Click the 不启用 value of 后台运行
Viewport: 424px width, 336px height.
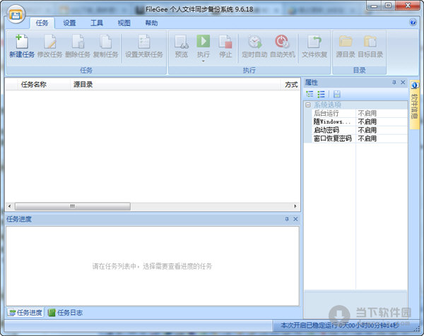coord(367,113)
